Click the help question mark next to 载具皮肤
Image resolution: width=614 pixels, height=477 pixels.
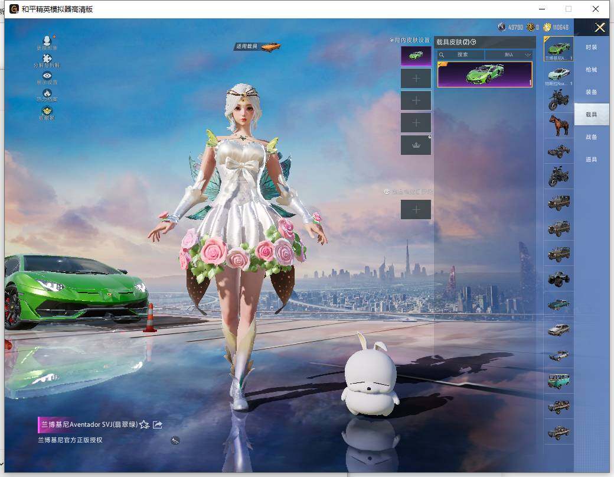(473, 42)
